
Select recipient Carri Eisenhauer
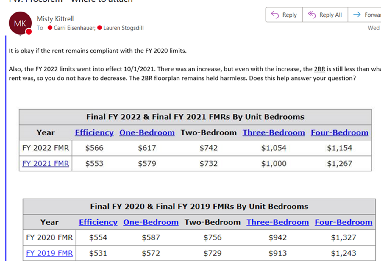(74, 28)
